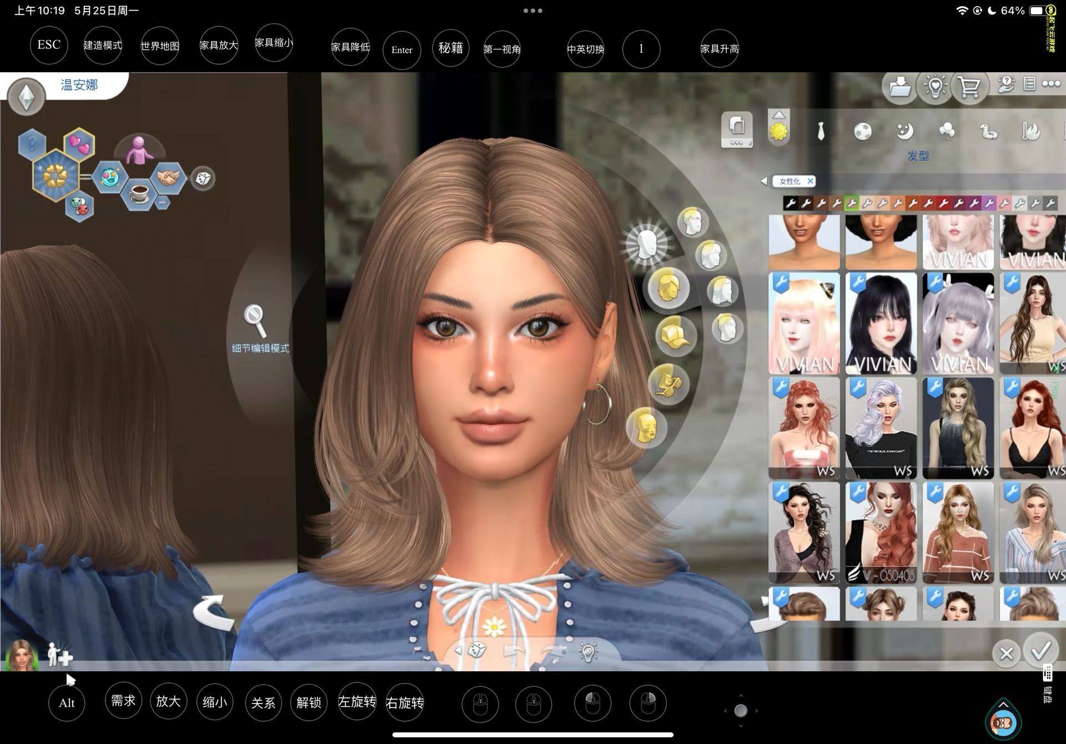Click the randomize dice beside the undo arrow

tap(477, 650)
